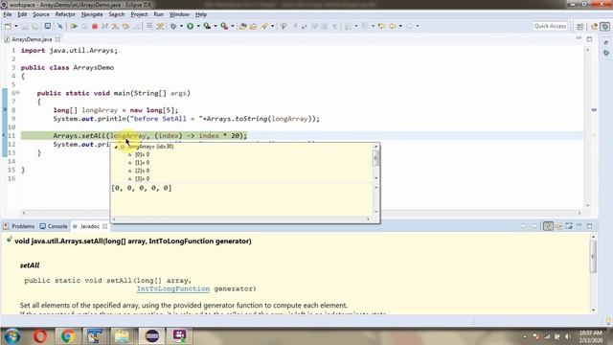Select the [2]= 0 entry in popup
The image size is (613, 345).
point(143,171)
